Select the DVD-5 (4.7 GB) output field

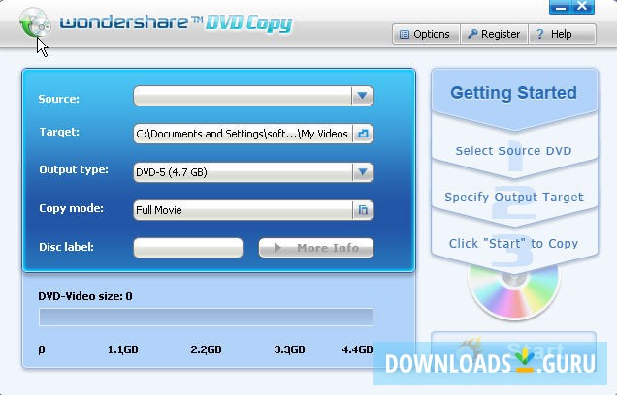click(243, 172)
